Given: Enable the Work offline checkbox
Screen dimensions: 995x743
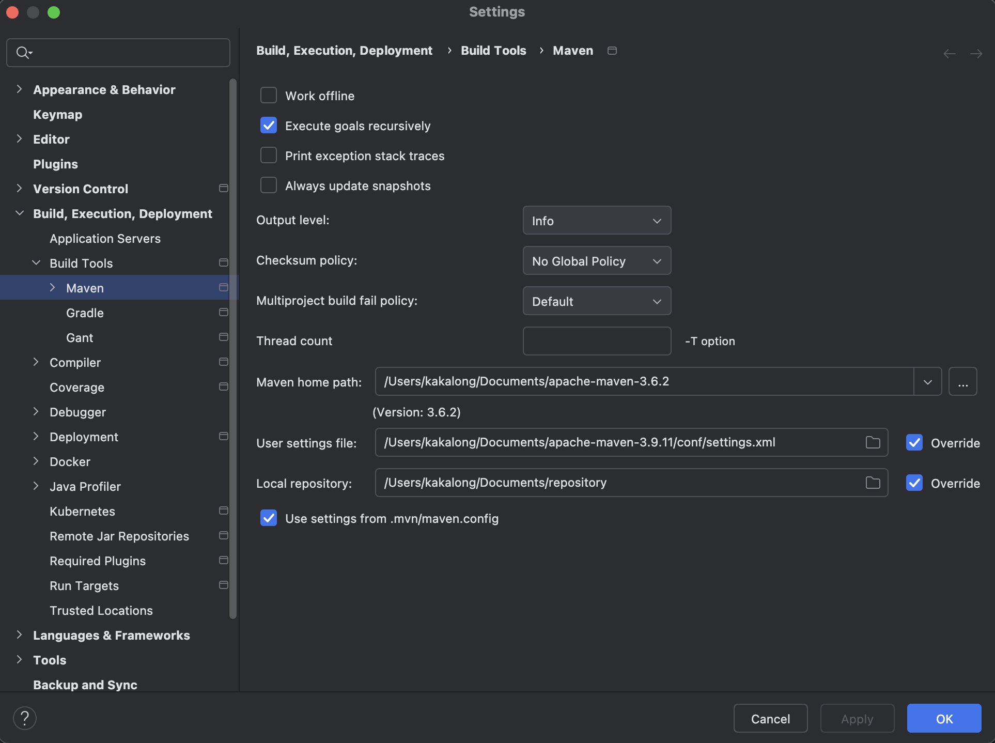Looking at the screenshot, I should 269,96.
